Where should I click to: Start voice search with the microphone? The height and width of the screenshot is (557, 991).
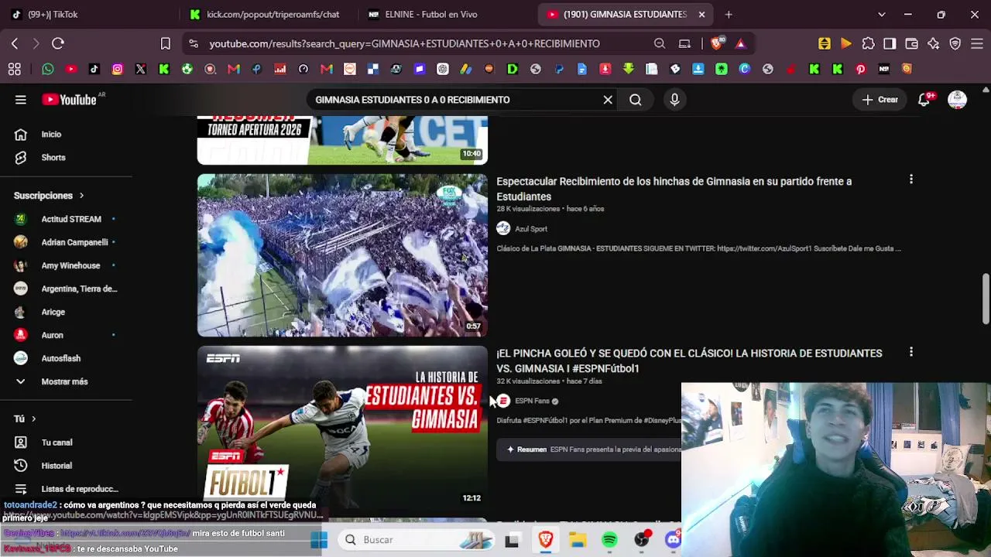(674, 100)
